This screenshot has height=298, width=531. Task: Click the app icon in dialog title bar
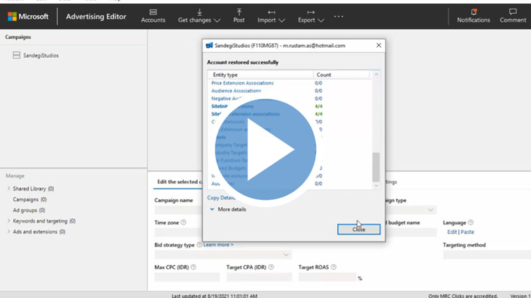click(209, 45)
